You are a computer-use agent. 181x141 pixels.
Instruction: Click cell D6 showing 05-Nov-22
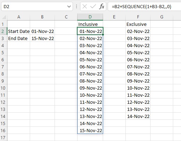click(90, 60)
